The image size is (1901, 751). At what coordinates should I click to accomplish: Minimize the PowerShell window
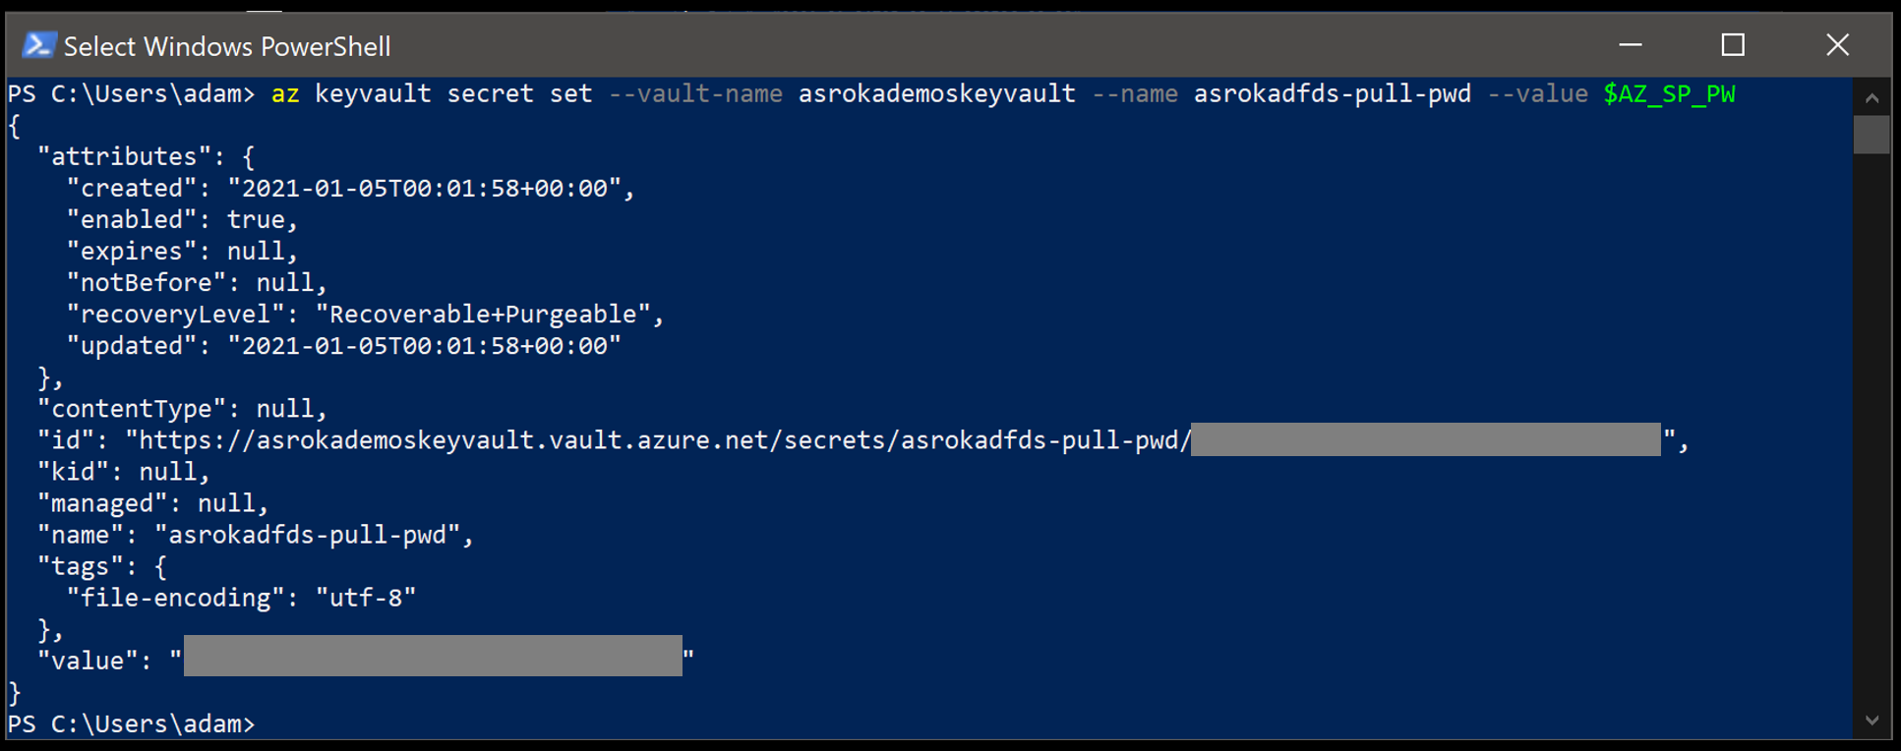coord(1631,45)
